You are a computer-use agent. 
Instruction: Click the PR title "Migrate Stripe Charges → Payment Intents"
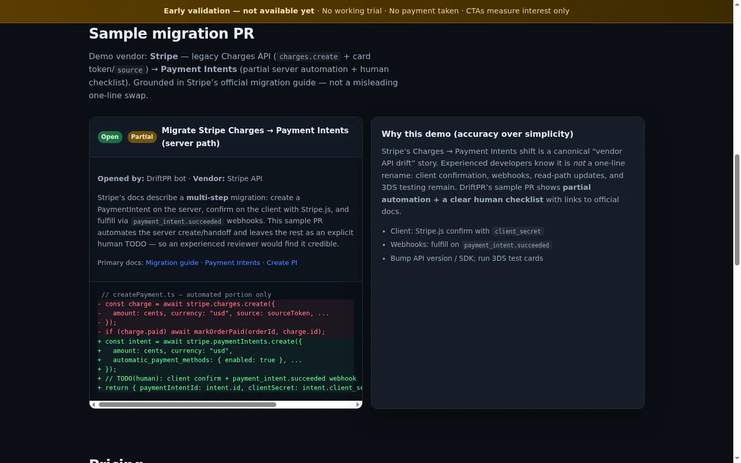click(255, 137)
